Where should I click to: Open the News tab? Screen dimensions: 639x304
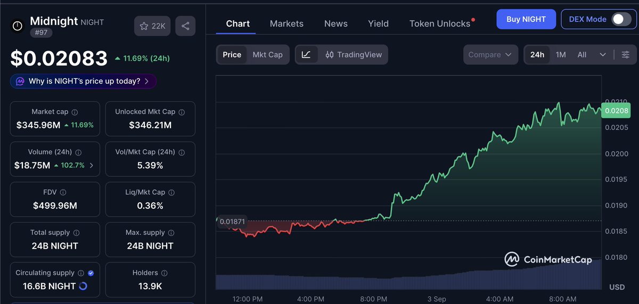click(336, 23)
